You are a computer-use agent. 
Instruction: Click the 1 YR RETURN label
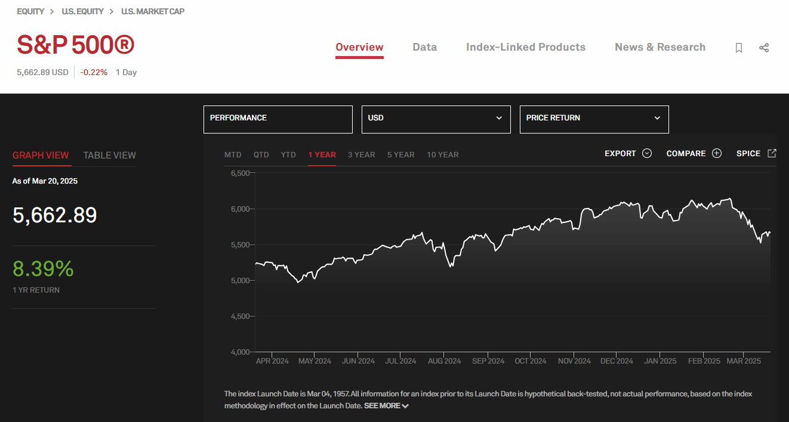(x=36, y=290)
